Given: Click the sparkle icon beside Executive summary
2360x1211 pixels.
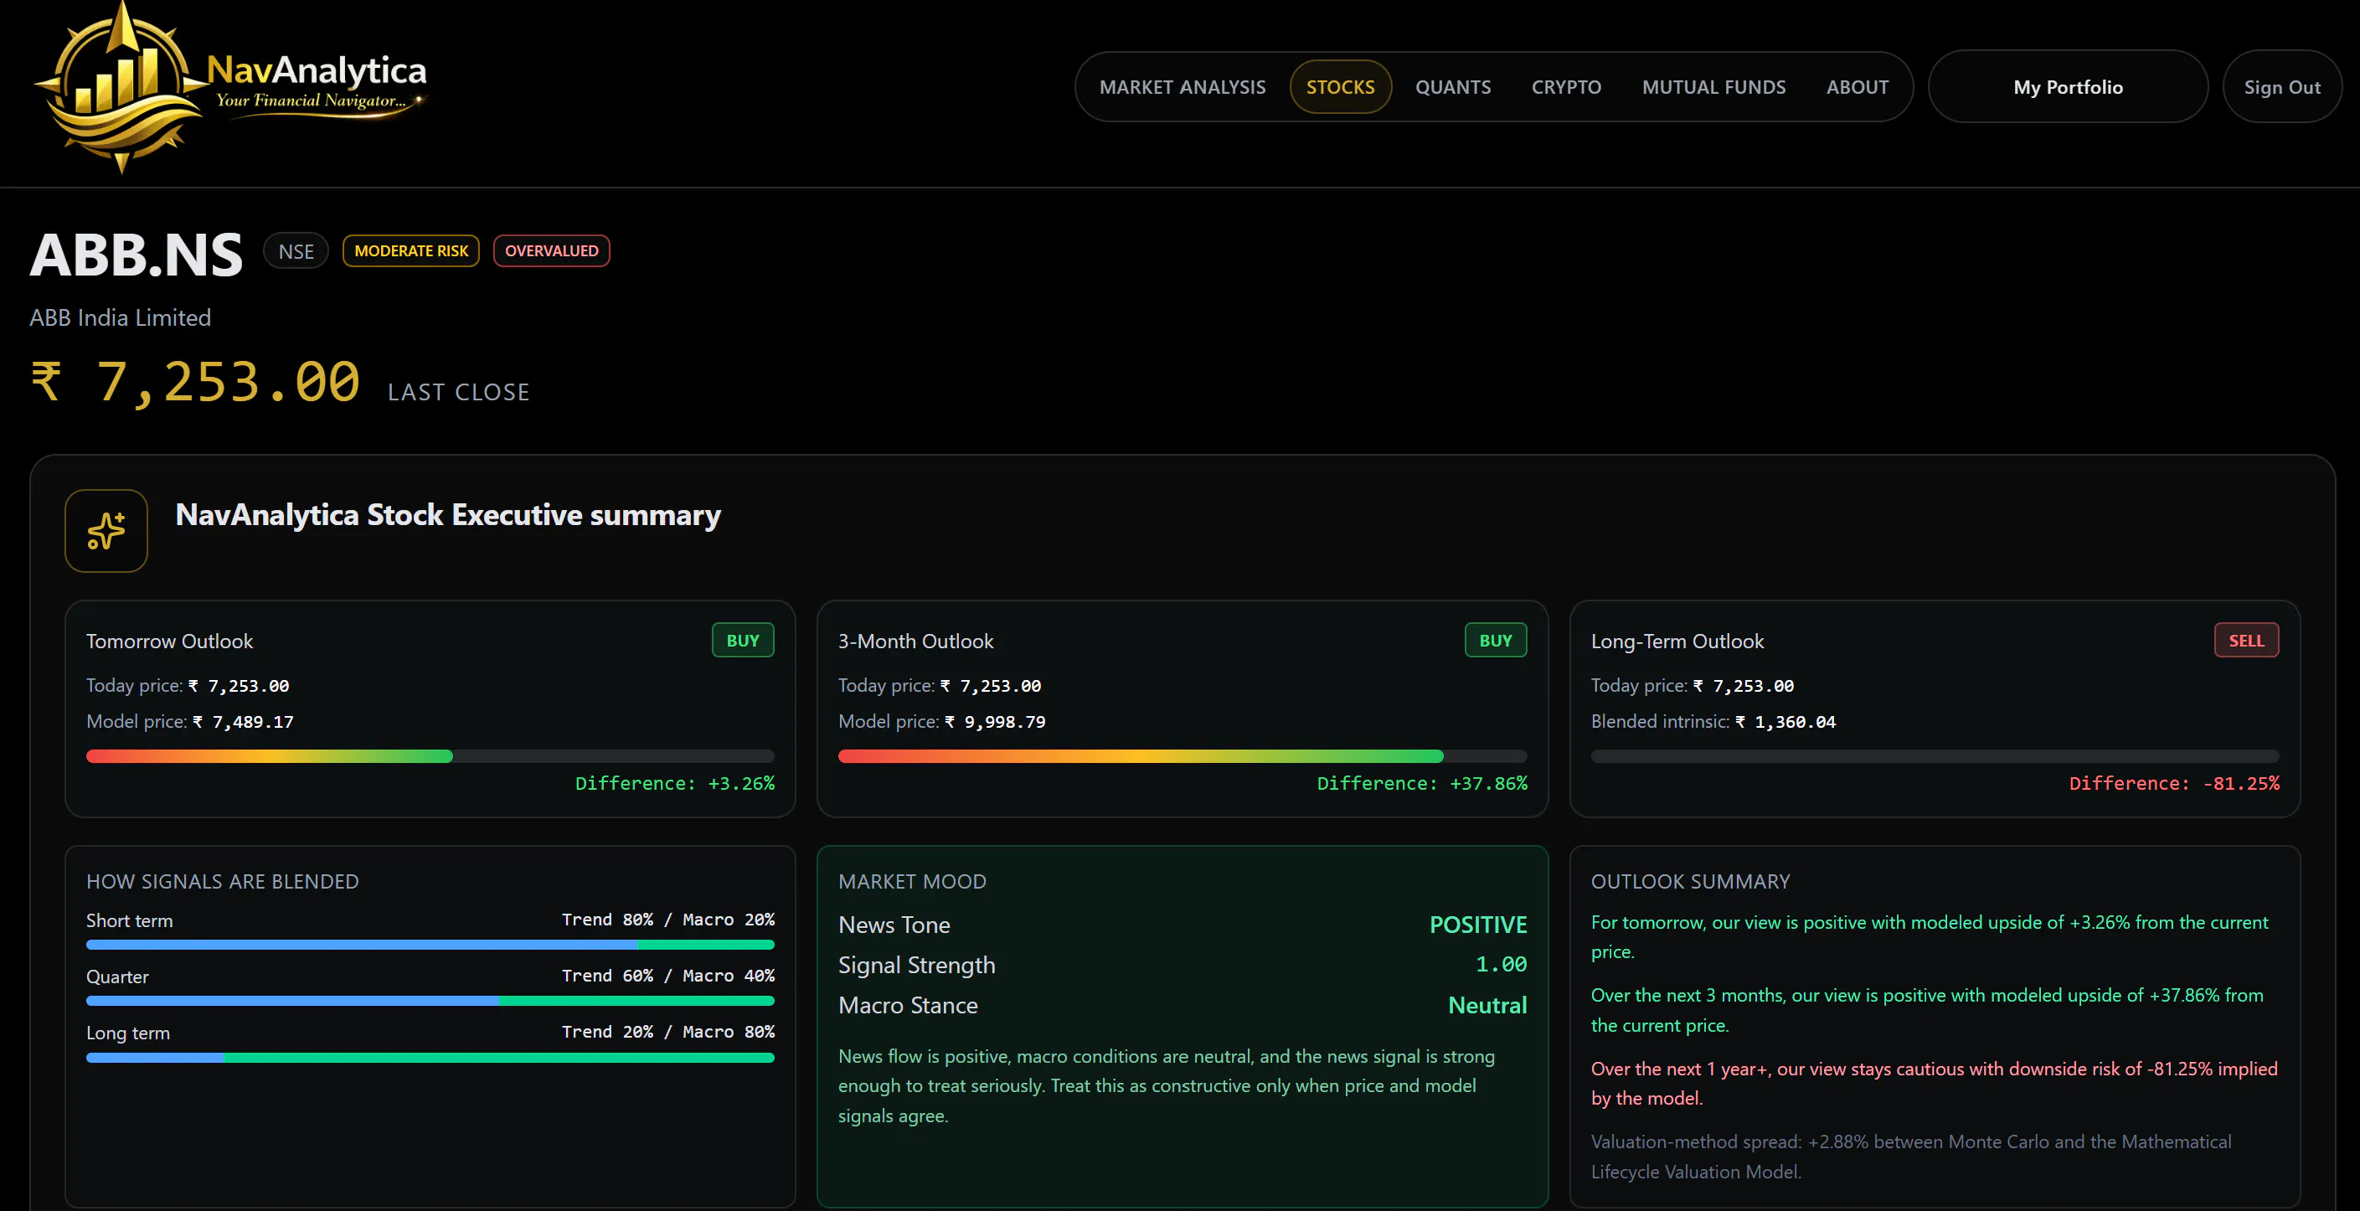Looking at the screenshot, I should [x=106, y=530].
